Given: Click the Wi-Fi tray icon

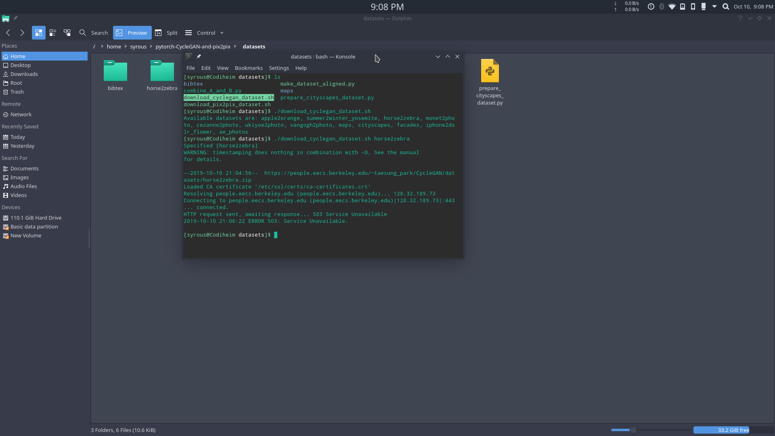Looking at the screenshot, I should [672, 6].
